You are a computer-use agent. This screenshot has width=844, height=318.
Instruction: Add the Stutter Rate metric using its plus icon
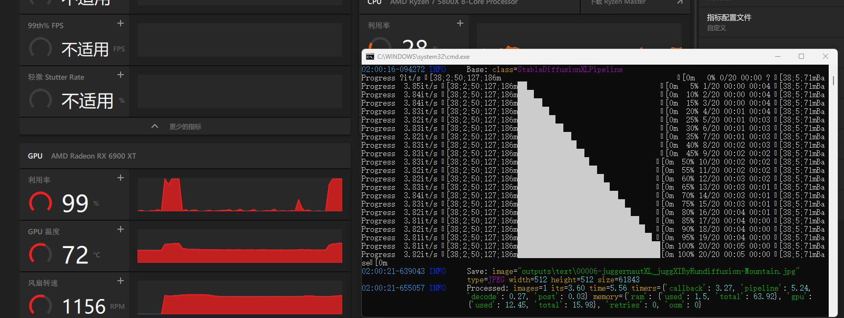click(121, 75)
